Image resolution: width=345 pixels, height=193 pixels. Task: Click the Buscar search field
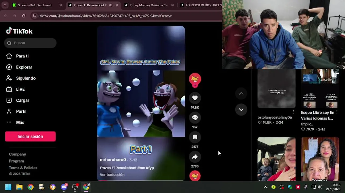click(30, 43)
